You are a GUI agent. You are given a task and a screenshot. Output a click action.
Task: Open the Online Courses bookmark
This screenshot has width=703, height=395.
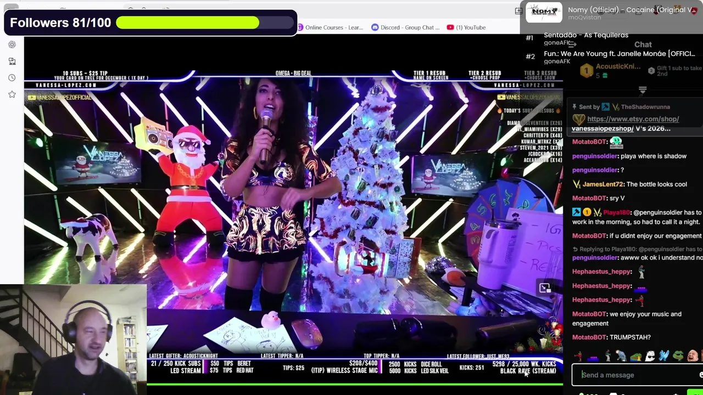click(x=330, y=27)
